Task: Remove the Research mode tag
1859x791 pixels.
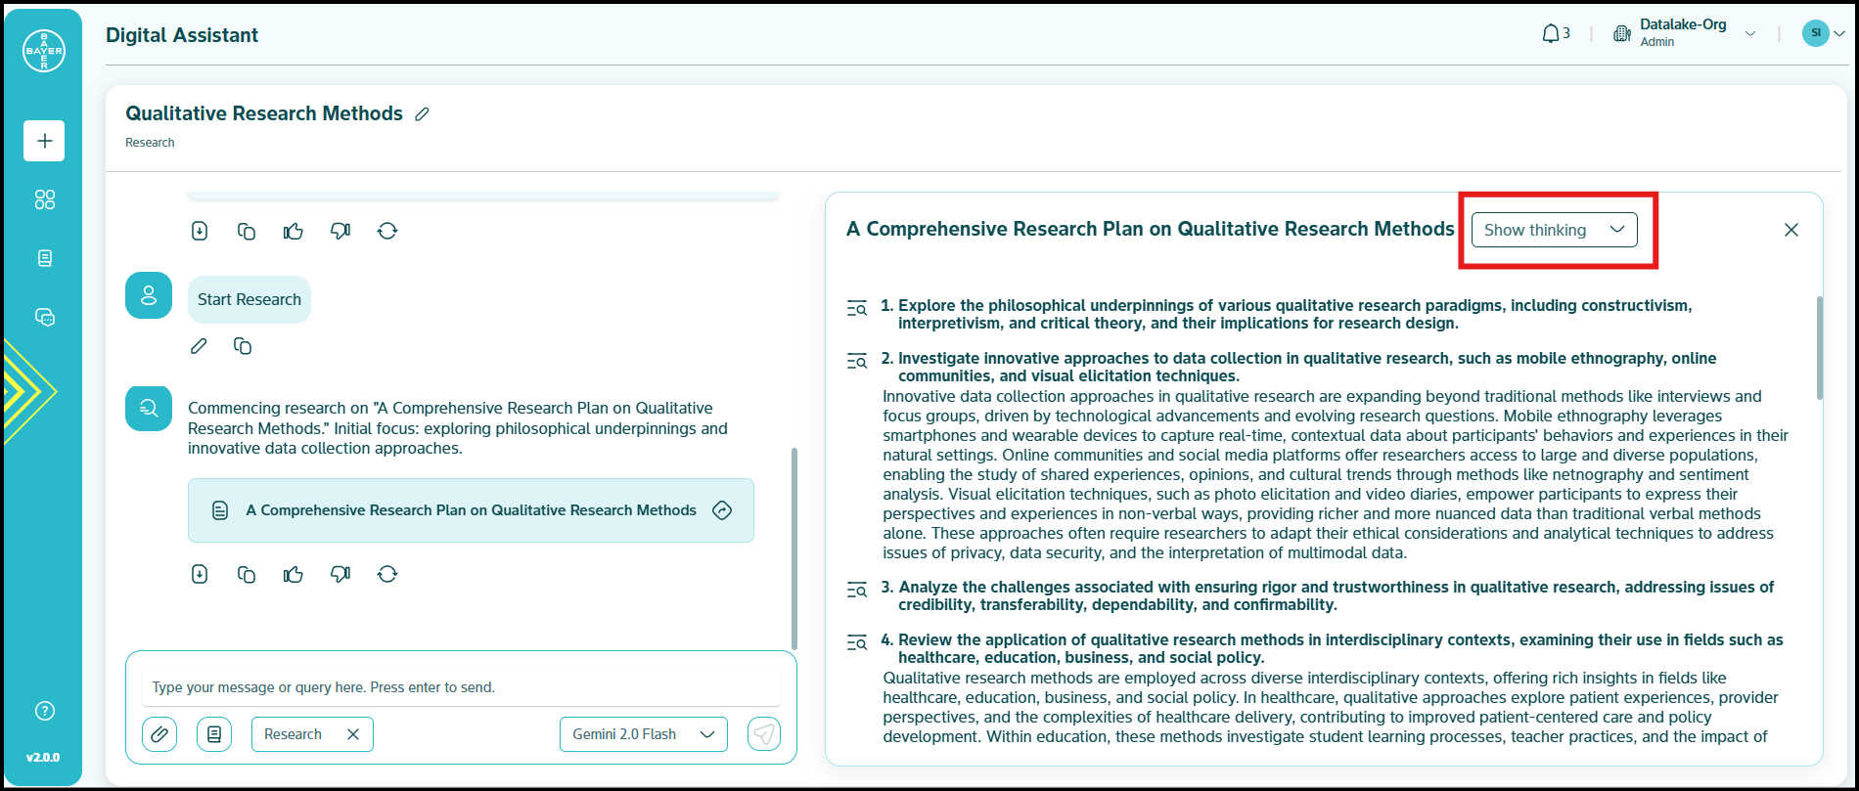Action: (353, 734)
